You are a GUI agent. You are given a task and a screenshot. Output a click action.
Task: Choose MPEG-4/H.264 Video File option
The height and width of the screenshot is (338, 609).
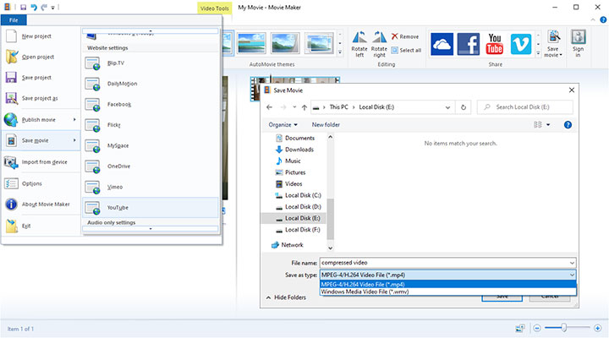tap(447, 284)
